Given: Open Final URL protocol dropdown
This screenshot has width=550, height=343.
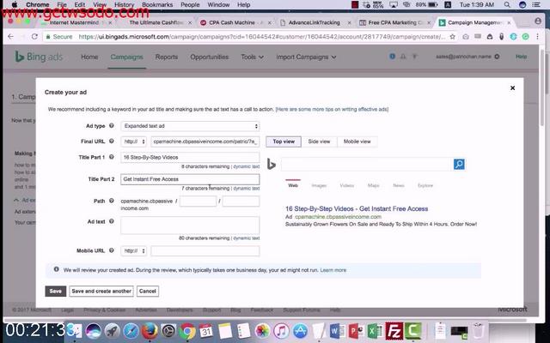Looking at the screenshot, I should (x=134, y=141).
